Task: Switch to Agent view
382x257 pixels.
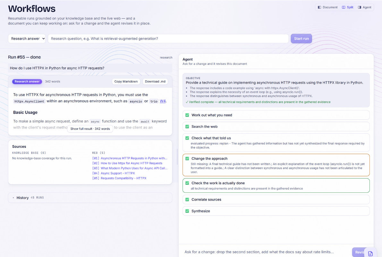Action: click(x=365, y=7)
